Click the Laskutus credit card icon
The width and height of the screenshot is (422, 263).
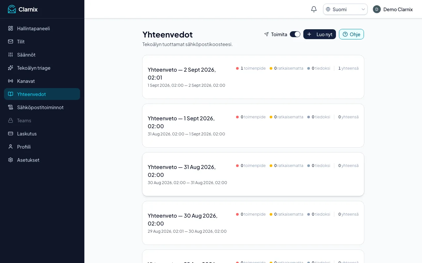(11, 133)
